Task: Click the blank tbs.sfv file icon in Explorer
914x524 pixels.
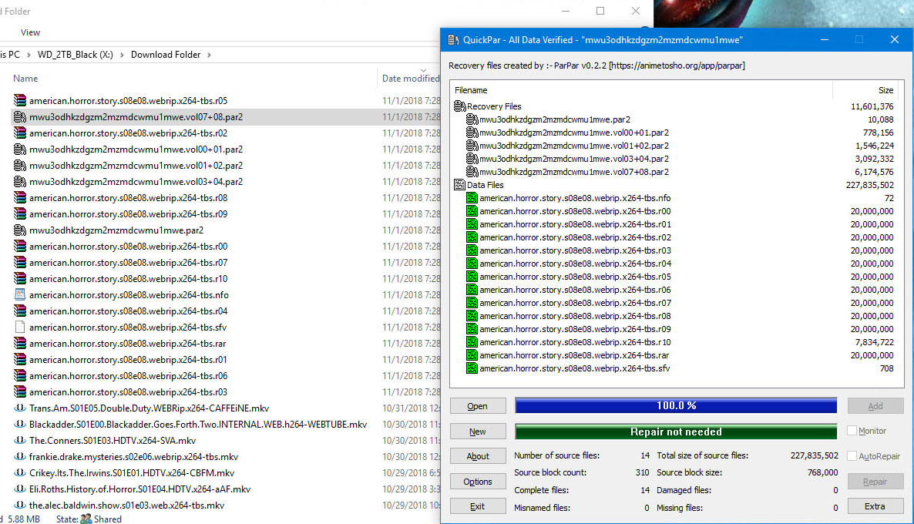Action: [x=20, y=327]
